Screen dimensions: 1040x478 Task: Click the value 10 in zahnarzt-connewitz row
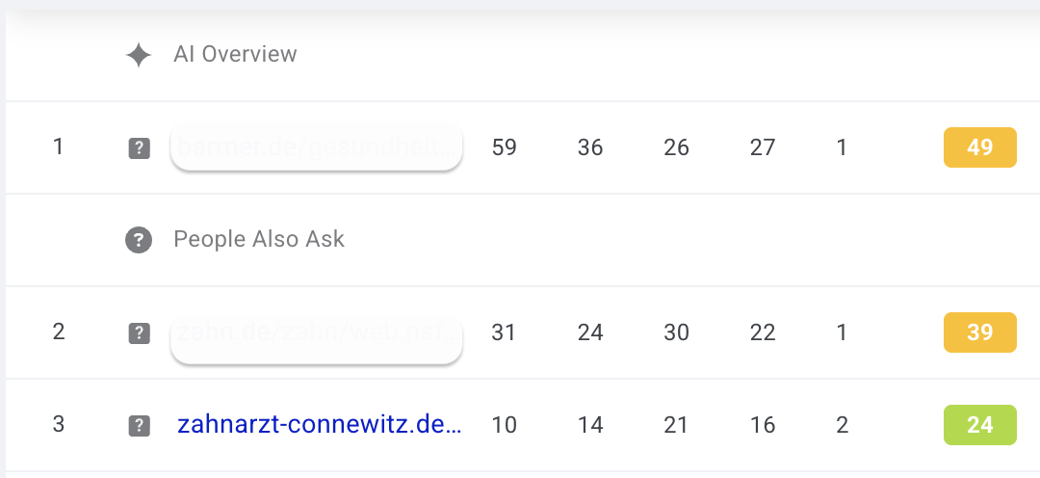tap(504, 425)
